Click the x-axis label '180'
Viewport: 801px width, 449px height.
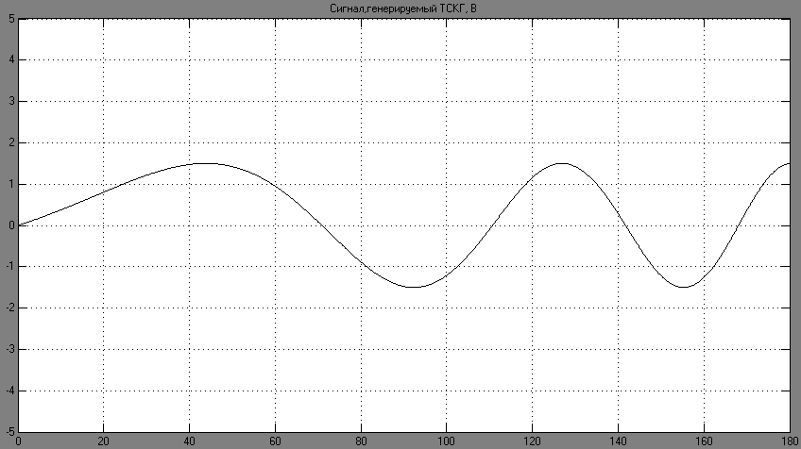(x=790, y=441)
